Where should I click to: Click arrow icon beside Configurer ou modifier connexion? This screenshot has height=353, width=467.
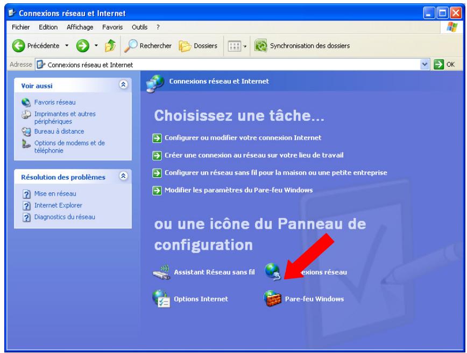click(x=157, y=138)
